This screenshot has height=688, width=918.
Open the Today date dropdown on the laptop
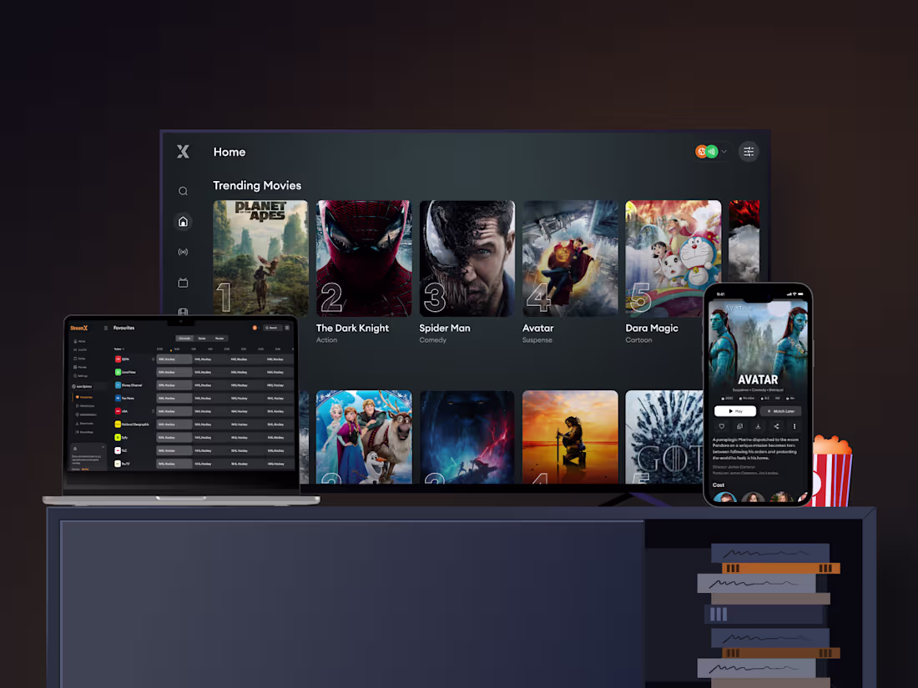pyautogui.click(x=119, y=348)
